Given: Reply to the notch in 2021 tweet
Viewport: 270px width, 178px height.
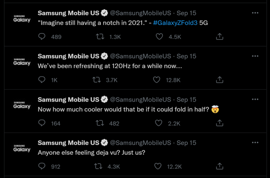Looking at the screenshot, I should click(x=42, y=37).
